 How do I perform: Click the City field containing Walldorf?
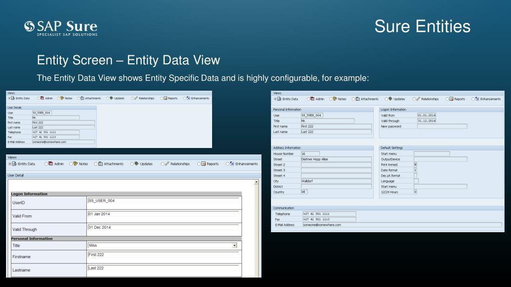coord(336,181)
